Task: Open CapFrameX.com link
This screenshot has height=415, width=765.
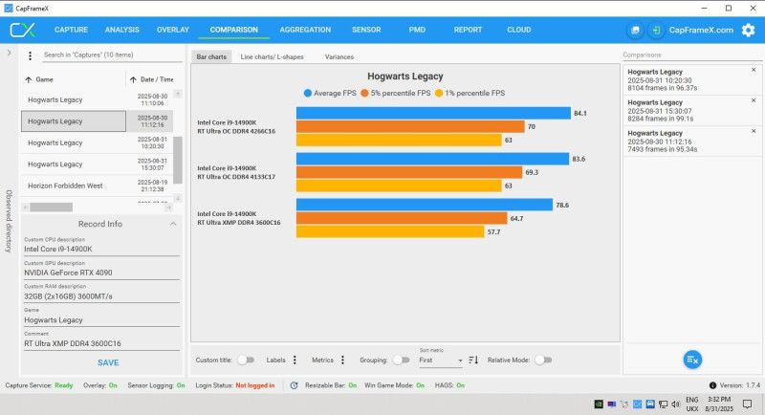Action: [x=701, y=31]
